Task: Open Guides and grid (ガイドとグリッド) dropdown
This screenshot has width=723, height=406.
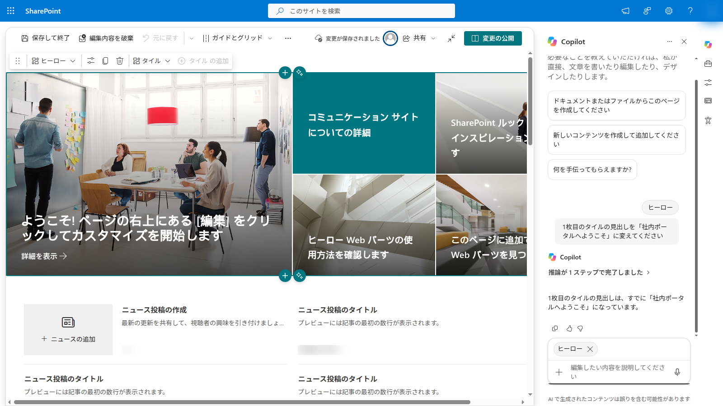Action: pos(237,38)
